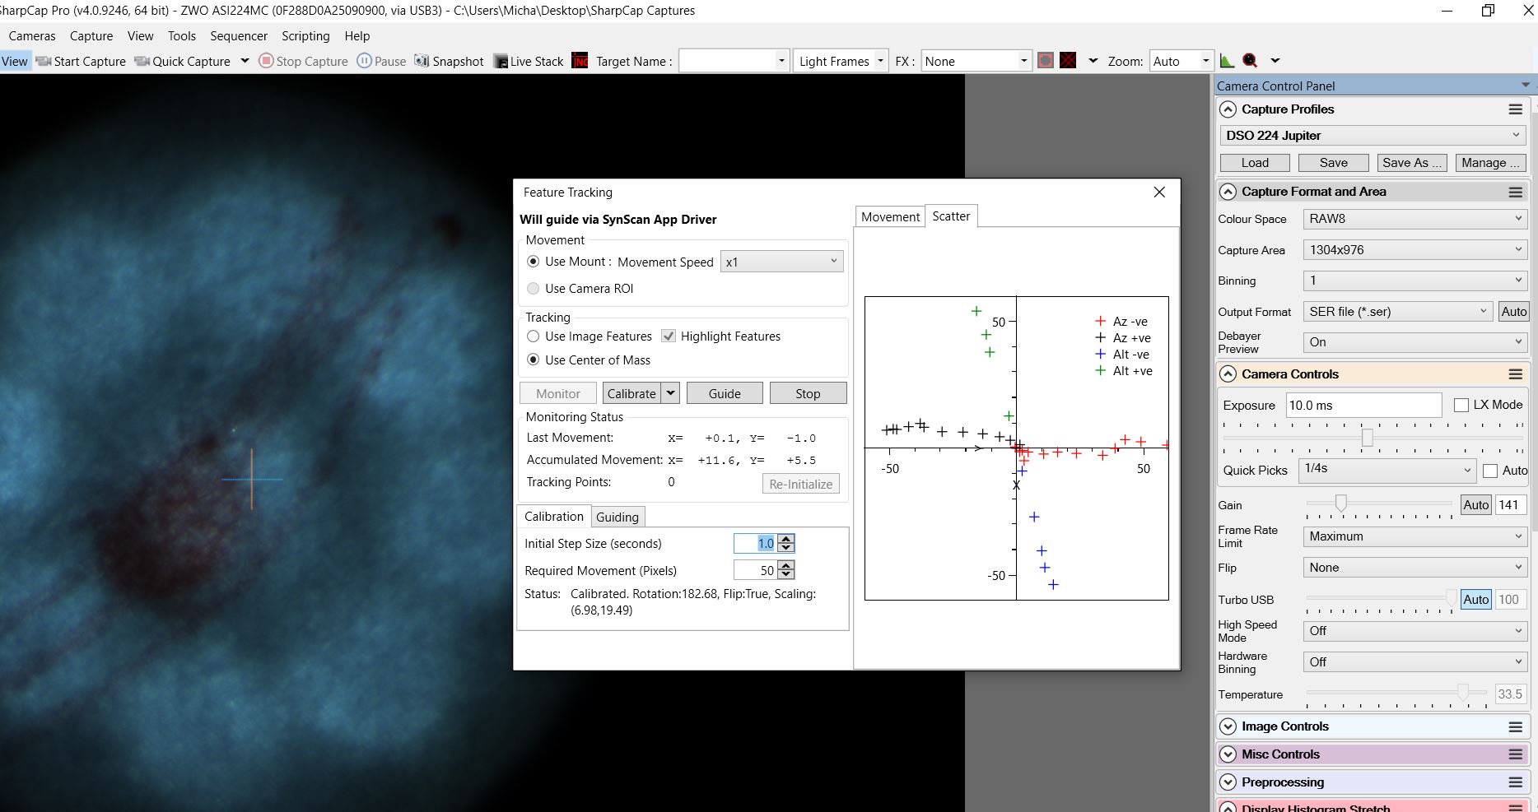Toggle the Turbo USB Auto button

coord(1476,600)
